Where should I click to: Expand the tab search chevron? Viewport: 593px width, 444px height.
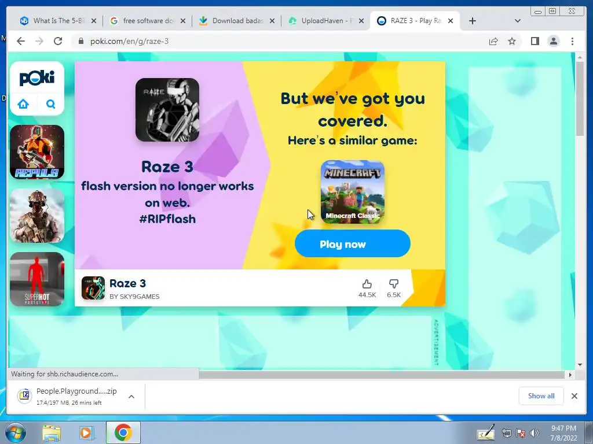tap(518, 21)
